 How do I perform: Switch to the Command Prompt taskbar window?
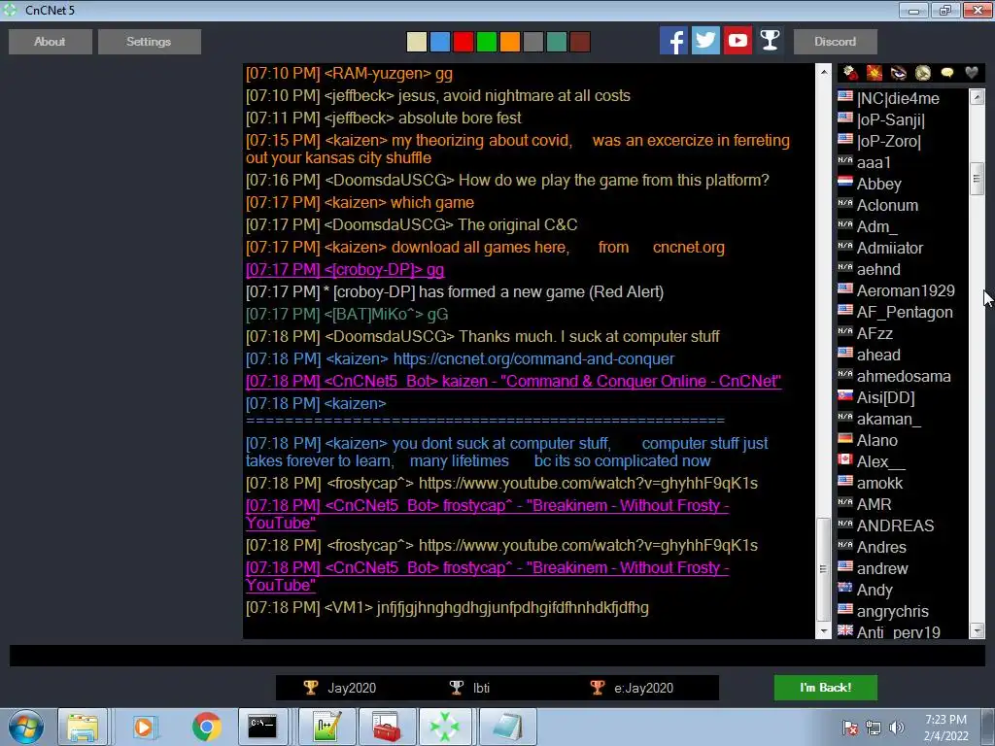[262, 727]
